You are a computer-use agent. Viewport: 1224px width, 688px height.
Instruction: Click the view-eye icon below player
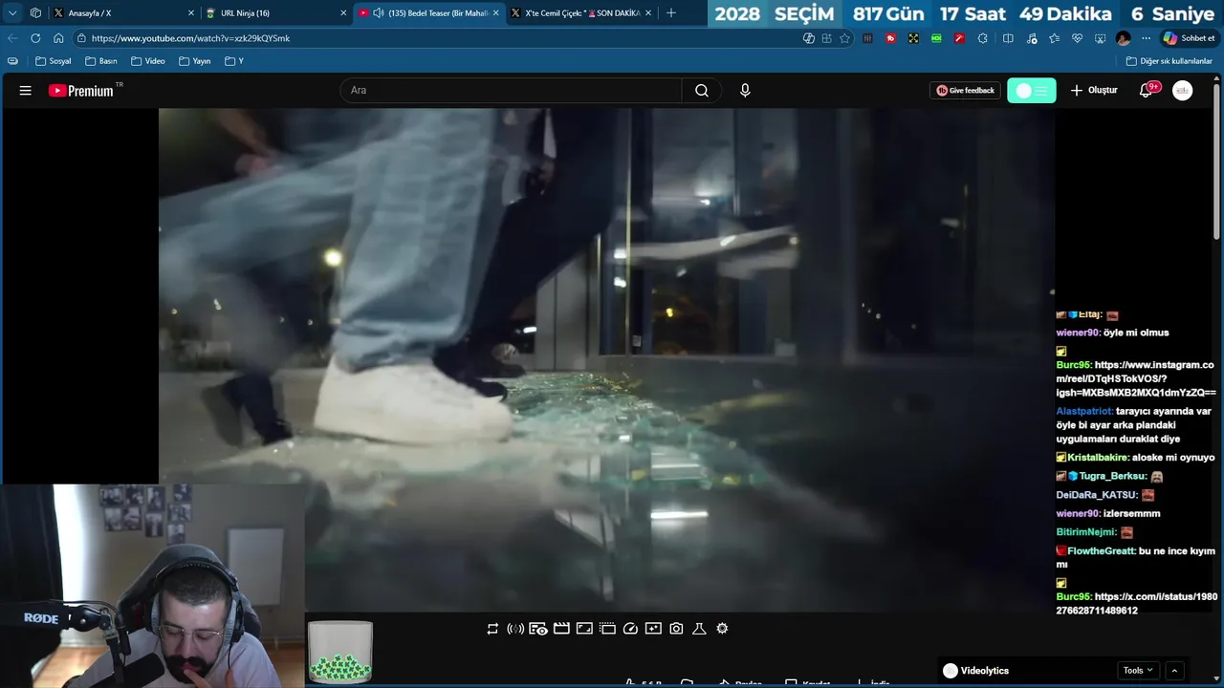point(538,629)
